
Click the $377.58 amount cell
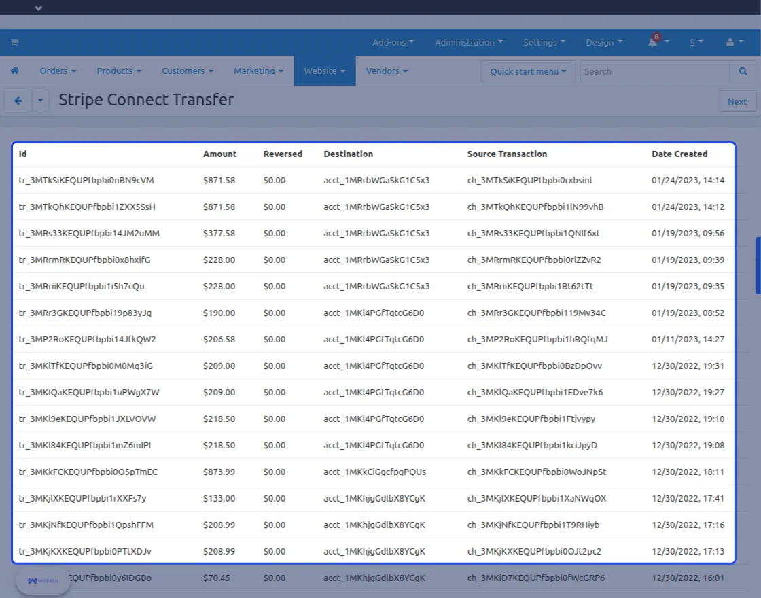click(x=219, y=234)
